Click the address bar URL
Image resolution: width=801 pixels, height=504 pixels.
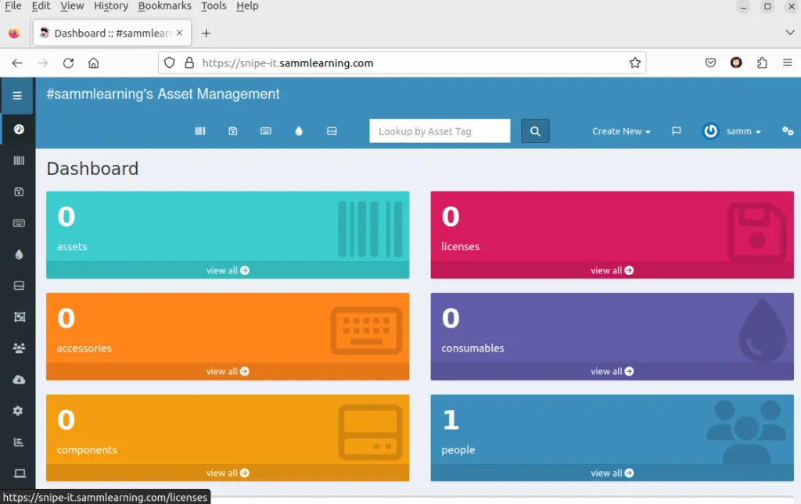pyautogui.click(x=288, y=63)
